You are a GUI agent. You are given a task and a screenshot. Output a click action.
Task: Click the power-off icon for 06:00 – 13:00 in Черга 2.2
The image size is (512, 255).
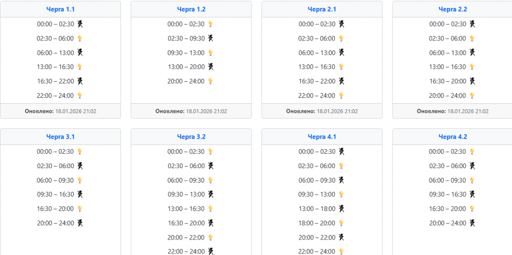pyautogui.click(x=472, y=53)
